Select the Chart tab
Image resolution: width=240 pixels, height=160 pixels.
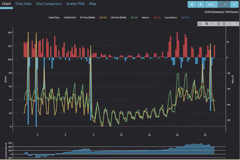point(6,4)
